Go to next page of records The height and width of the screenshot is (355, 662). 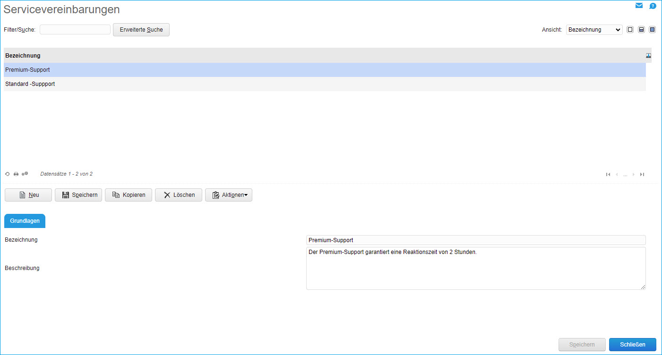pyautogui.click(x=634, y=174)
